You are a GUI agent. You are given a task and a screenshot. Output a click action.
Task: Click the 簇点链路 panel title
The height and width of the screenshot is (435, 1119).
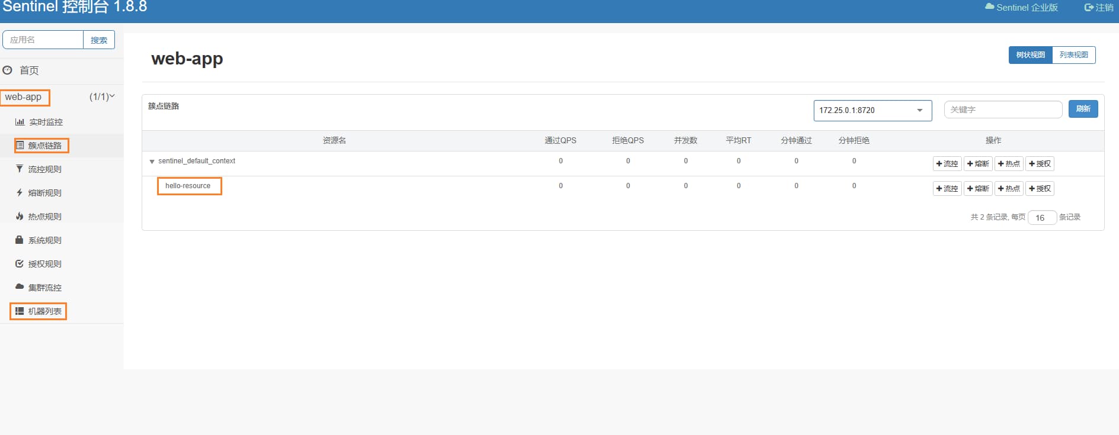pyautogui.click(x=164, y=106)
